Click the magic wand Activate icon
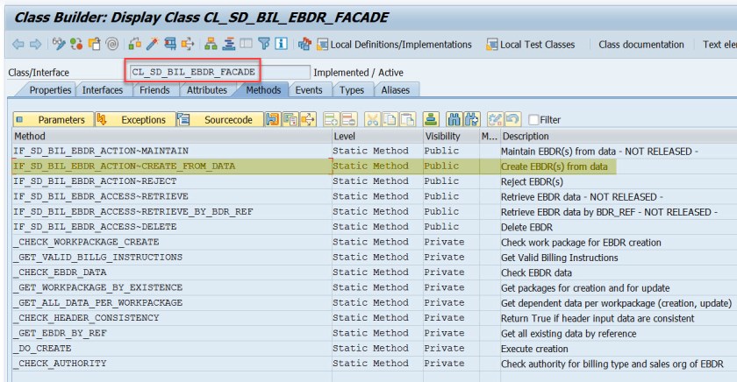This screenshot has width=737, height=382. tap(153, 45)
